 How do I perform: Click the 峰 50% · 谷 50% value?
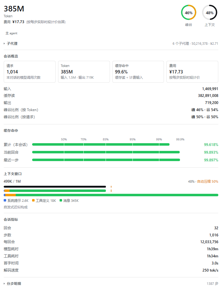[205, 117]
